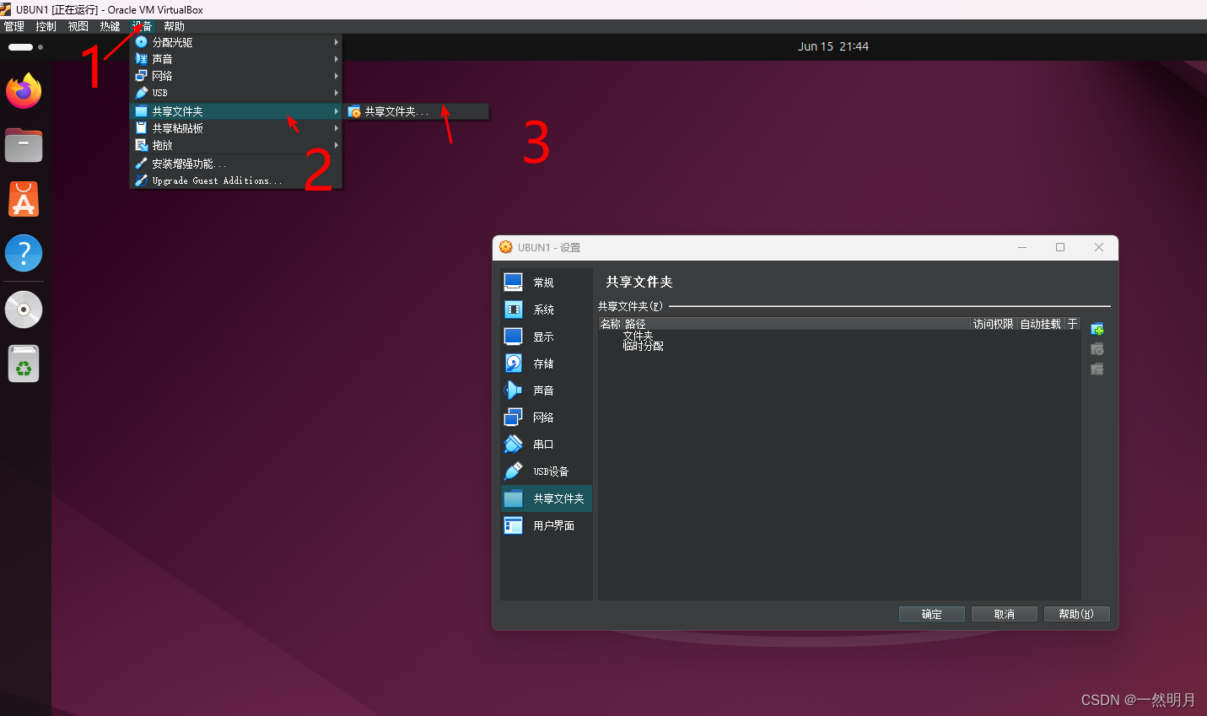Confirm settings with 确定 button

coord(932,614)
